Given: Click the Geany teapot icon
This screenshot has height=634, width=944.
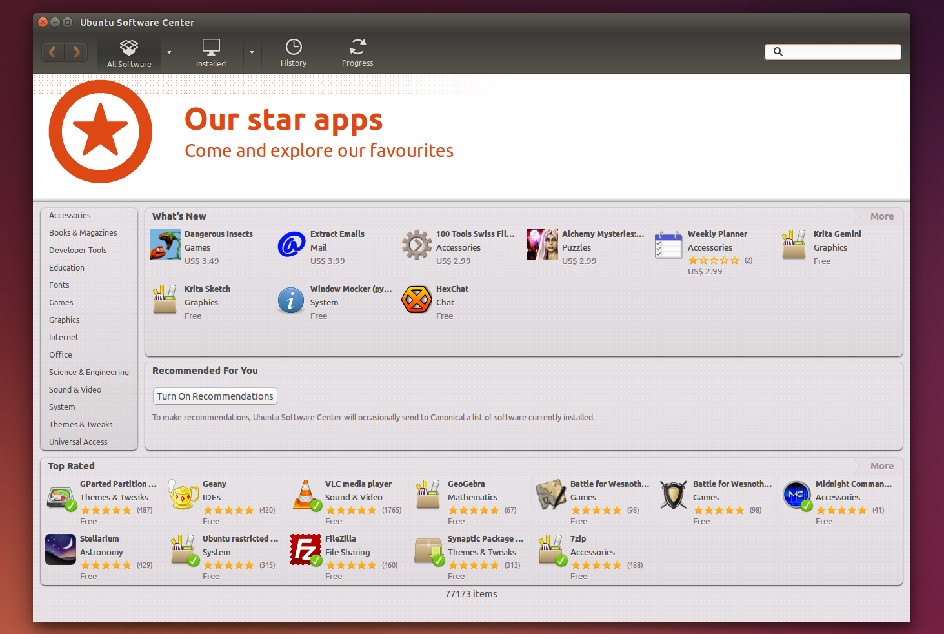Looking at the screenshot, I should [183, 495].
